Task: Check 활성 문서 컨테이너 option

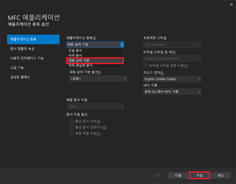Action: [72, 127]
